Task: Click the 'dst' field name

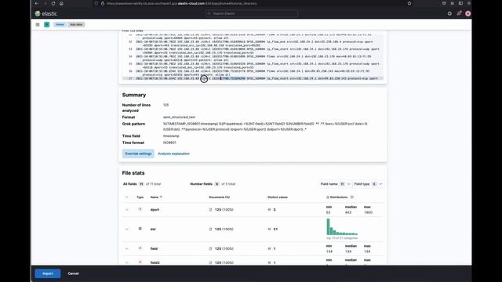Action: [153, 230]
